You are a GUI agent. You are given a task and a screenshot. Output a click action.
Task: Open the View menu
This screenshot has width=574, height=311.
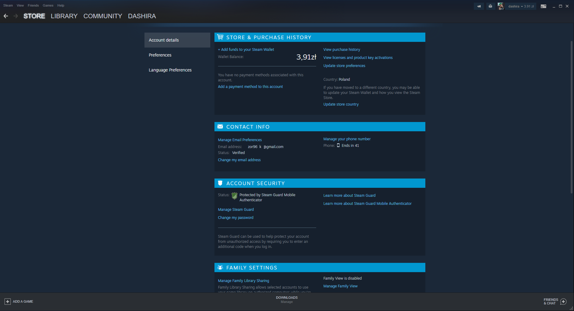pos(20,5)
